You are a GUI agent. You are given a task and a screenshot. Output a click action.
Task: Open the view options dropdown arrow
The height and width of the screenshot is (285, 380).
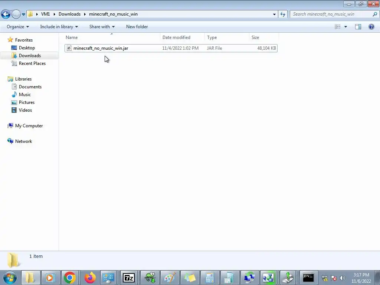(x=345, y=27)
